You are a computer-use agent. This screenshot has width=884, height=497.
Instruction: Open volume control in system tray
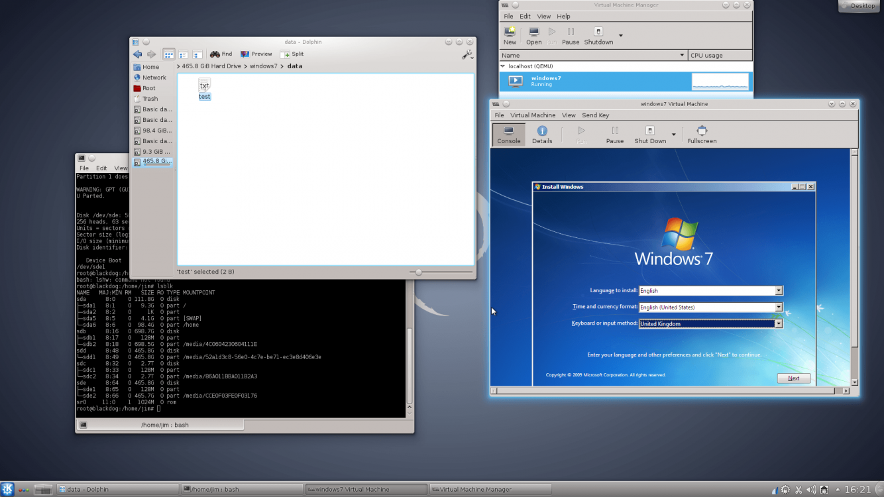click(x=811, y=490)
